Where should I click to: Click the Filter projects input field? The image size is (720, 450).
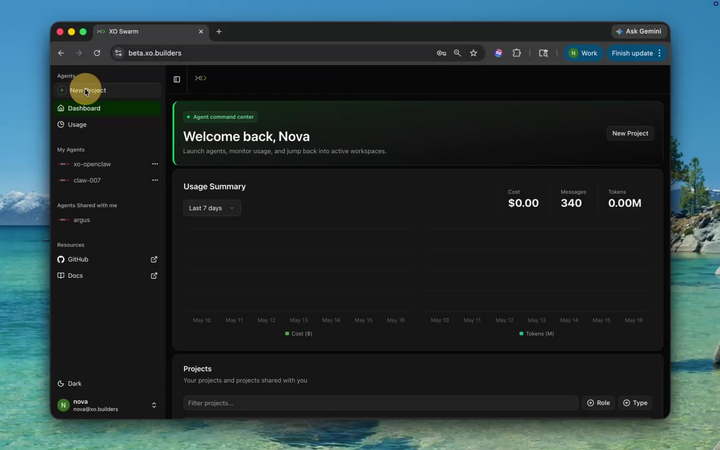click(x=381, y=403)
